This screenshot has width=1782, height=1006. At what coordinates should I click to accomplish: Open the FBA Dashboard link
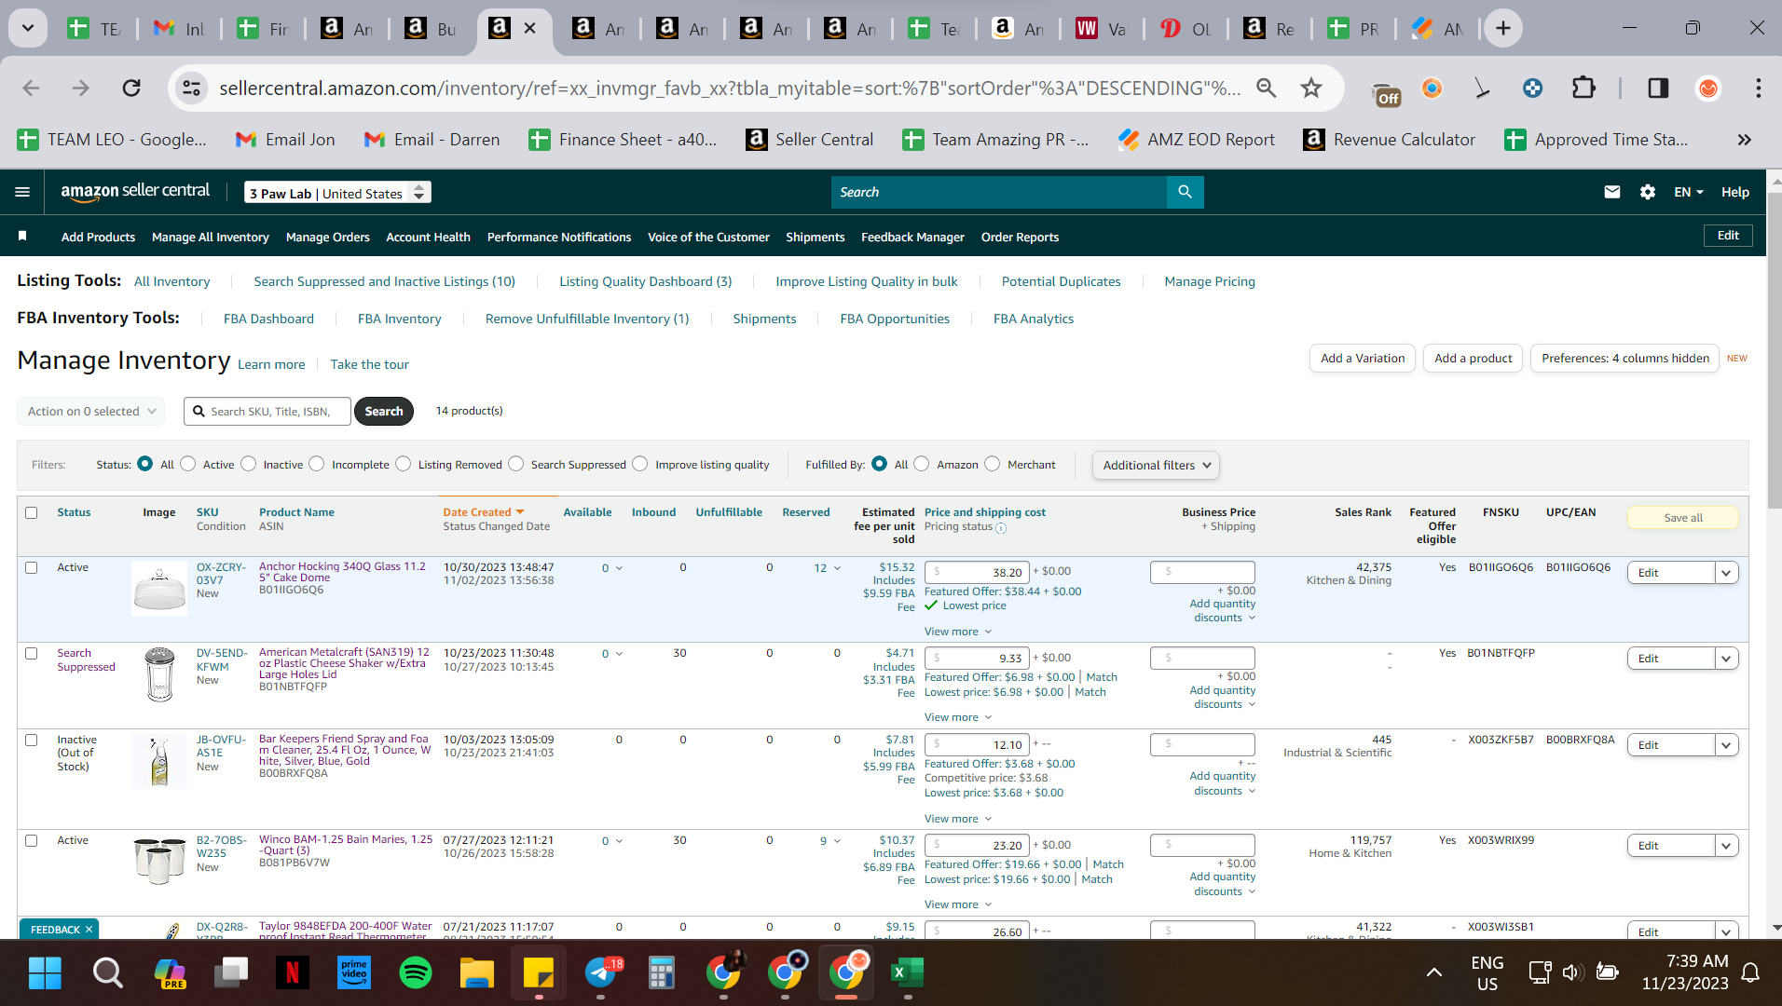pyautogui.click(x=268, y=319)
